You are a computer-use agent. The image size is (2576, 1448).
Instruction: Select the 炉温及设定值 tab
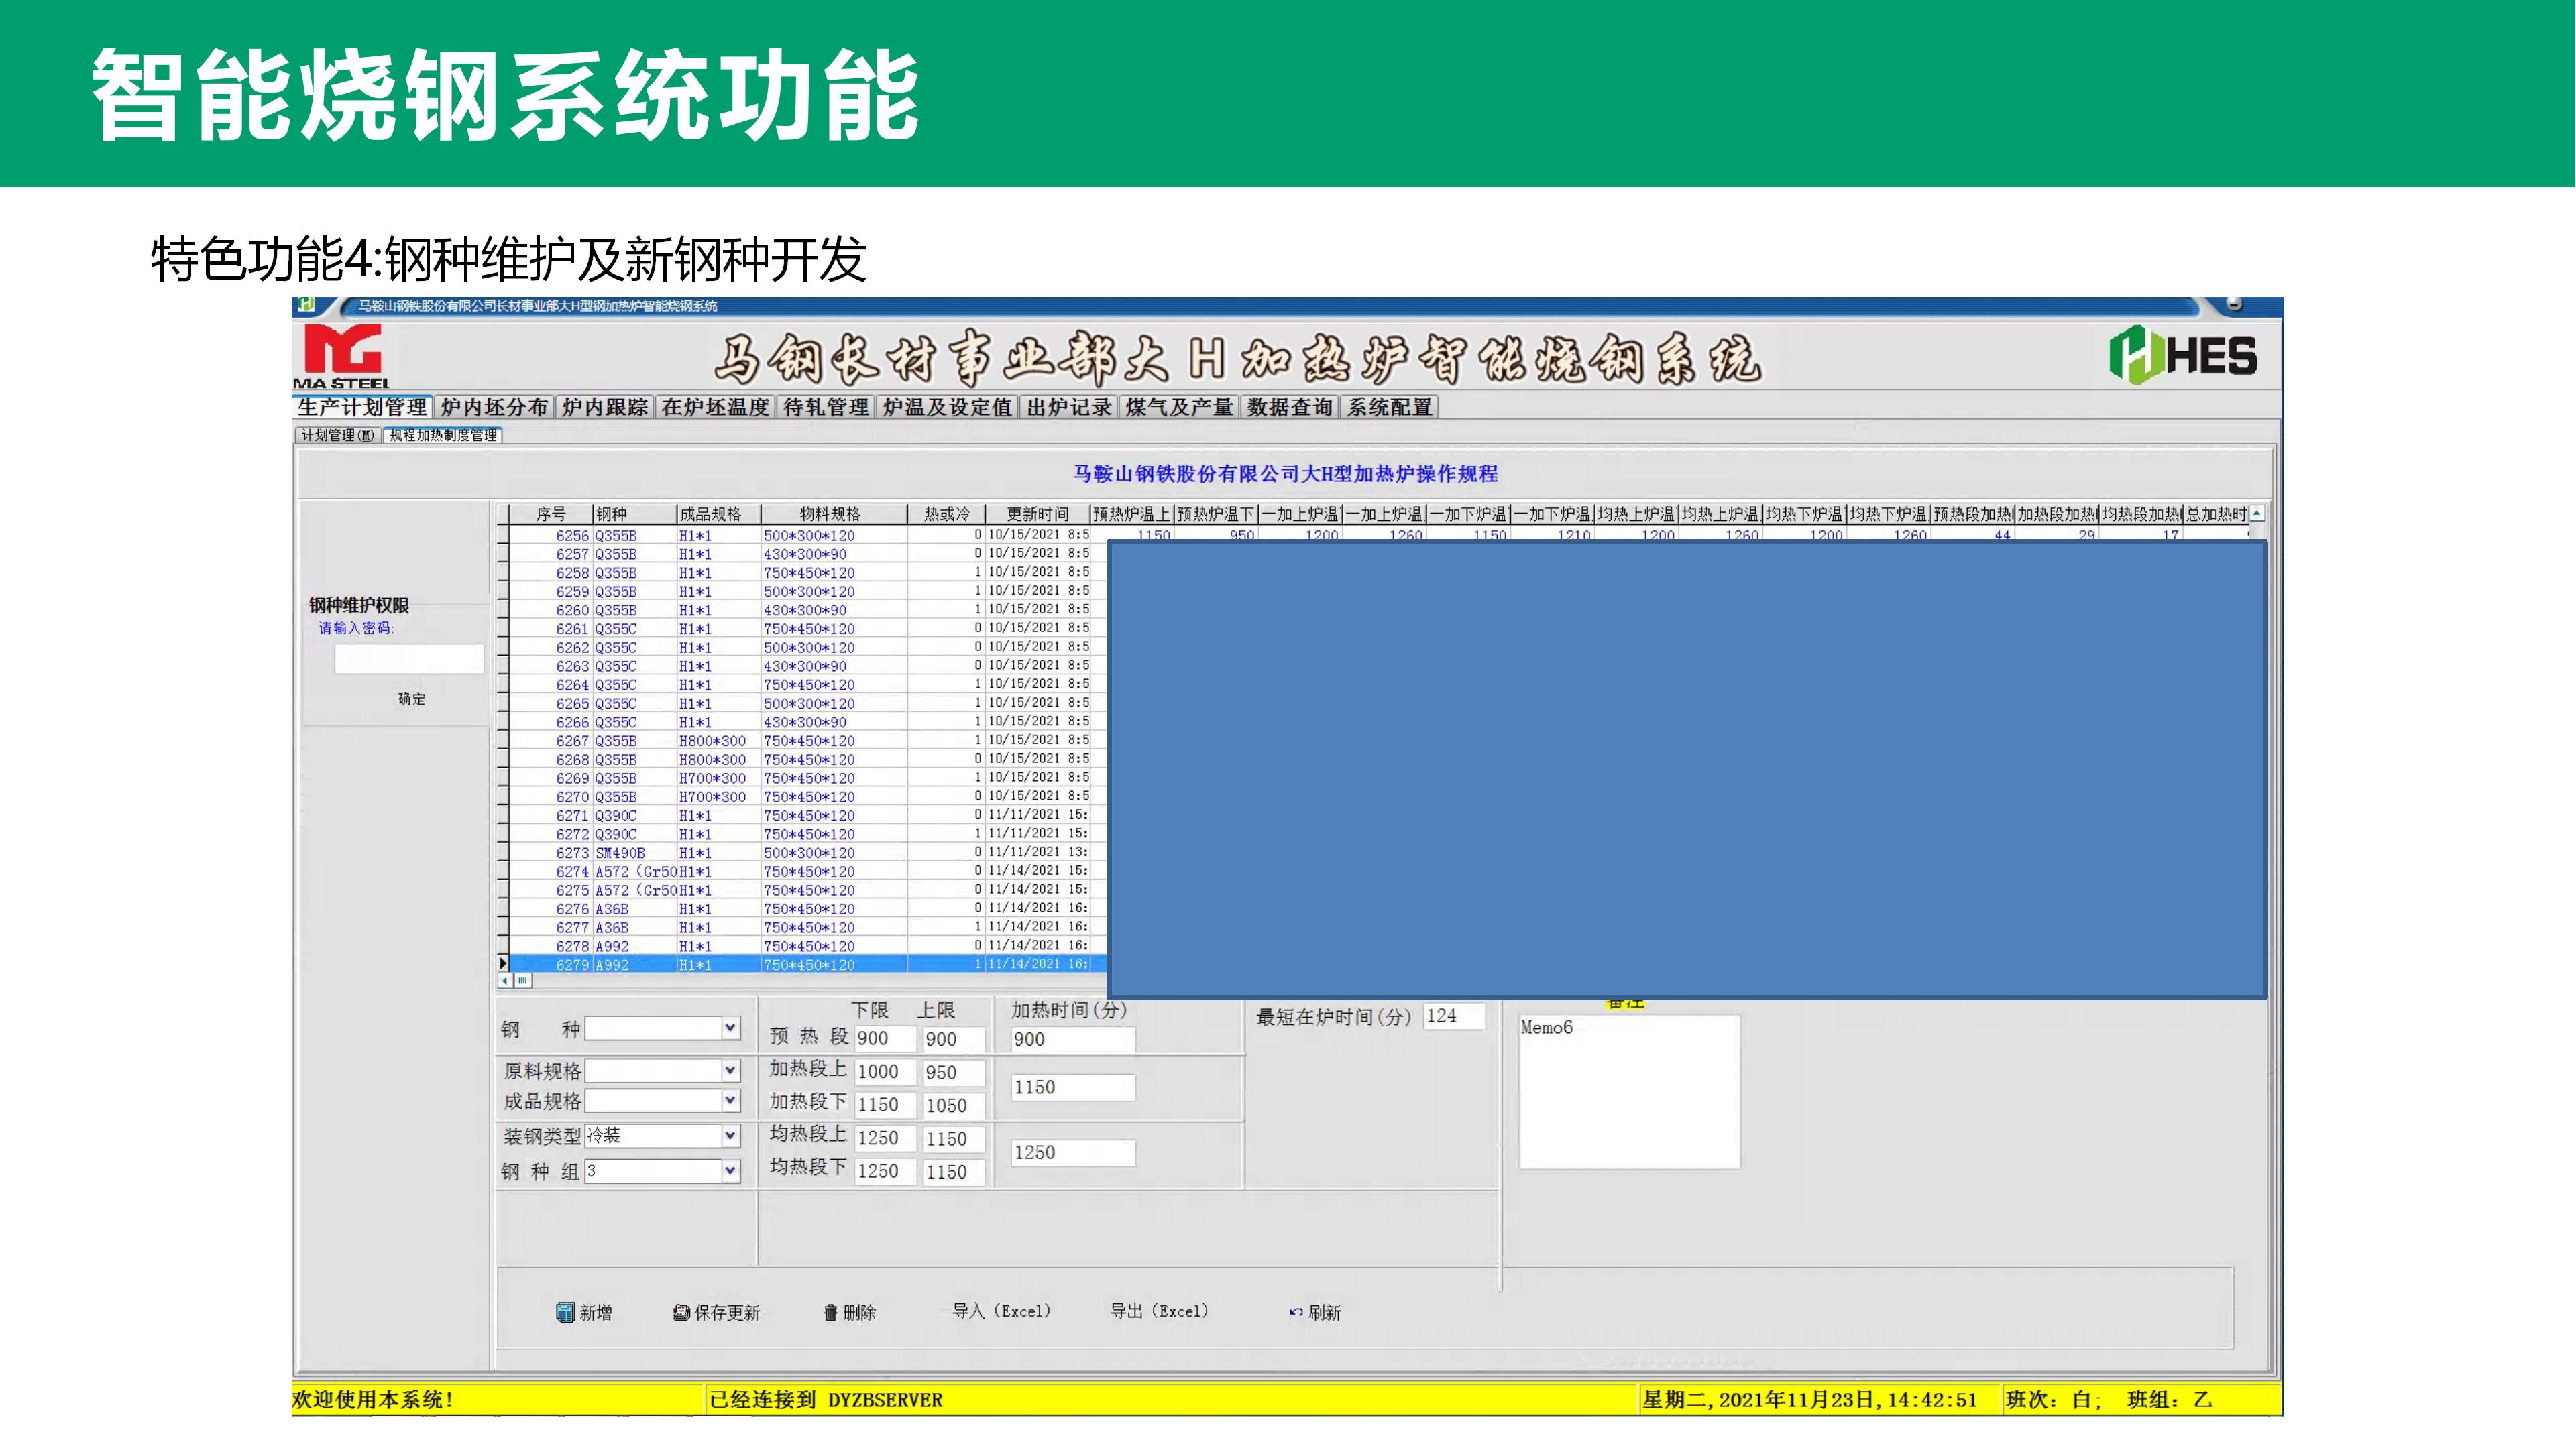pyautogui.click(x=947, y=407)
